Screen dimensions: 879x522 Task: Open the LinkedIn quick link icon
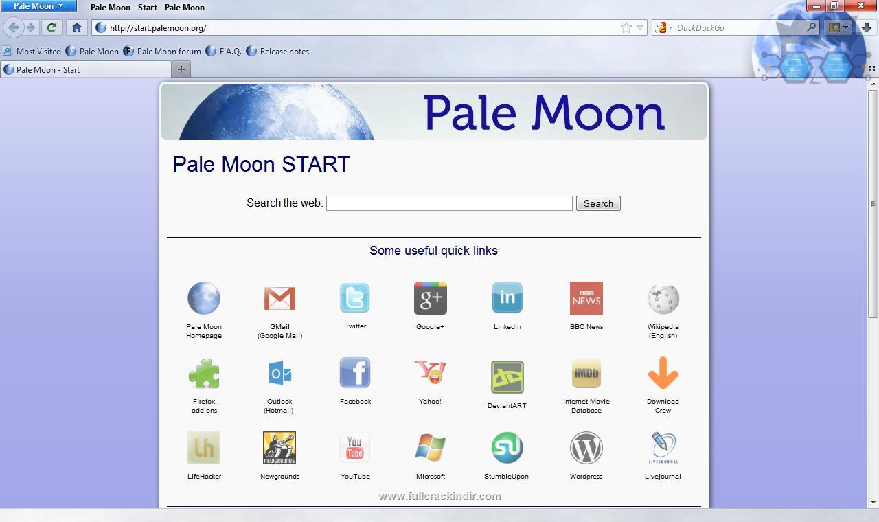point(507,298)
